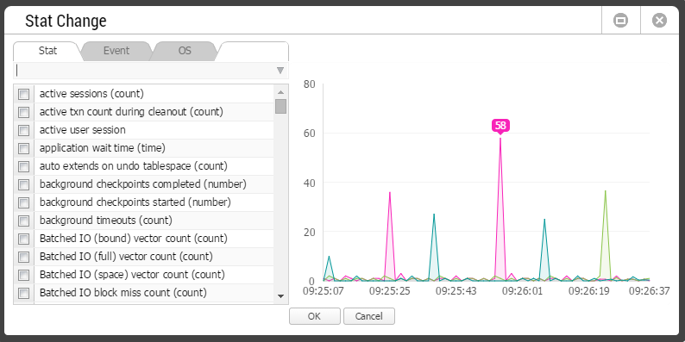Check Batched IO (space) vector count
Image resolution: width=685 pixels, height=342 pixels.
(x=23, y=275)
